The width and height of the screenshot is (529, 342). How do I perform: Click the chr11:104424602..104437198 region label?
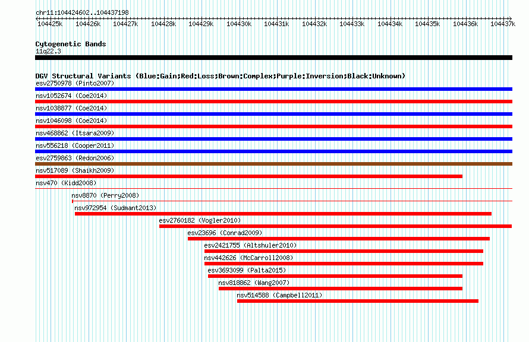(82, 12)
